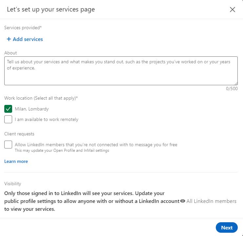This screenshot has height=236, width=243.
Task: Tick the allow free messaging checkbox
Action: 8,145
